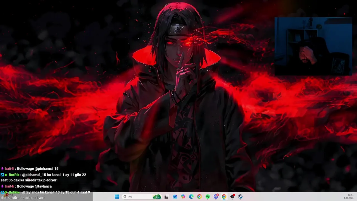Click the Ara search box in taskbar

(142, 197)
